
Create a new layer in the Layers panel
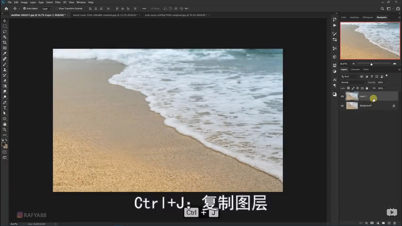(x=389, y=223)
